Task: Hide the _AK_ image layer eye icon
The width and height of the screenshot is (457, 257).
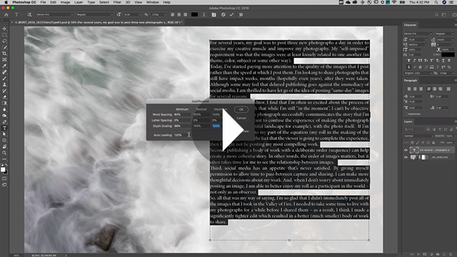Action: point(405,157)
